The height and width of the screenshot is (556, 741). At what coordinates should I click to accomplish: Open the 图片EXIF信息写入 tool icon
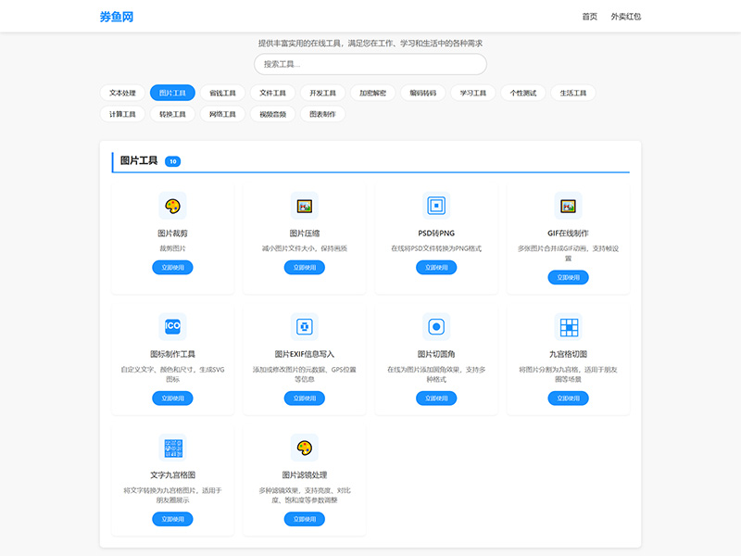(x=306, y=325)
